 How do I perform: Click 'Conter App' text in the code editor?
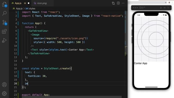click(x=76, y=50)
